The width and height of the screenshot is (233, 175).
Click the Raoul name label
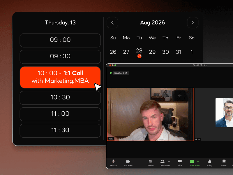[x=111, y=139]
